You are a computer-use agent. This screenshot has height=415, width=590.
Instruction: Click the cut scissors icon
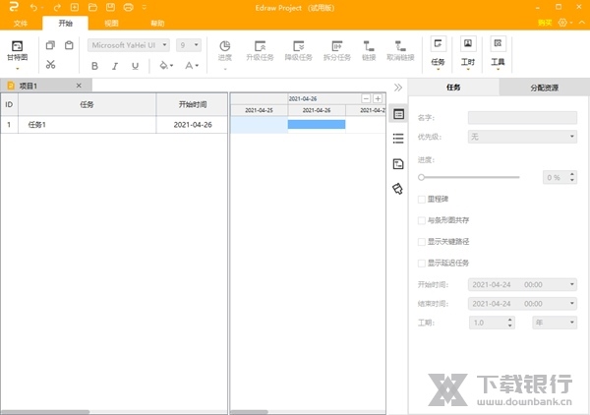pyautogui.click(x=50, y=65)
